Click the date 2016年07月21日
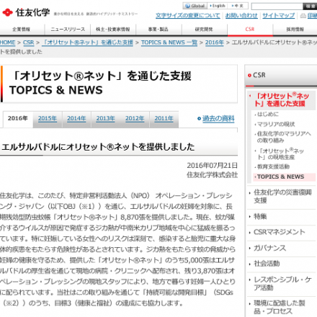 (x=213, y=166)
